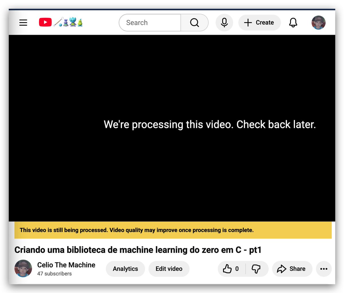The image size is (344, 293).
Task: Click the processing video player area
Action: pos(172,128)
